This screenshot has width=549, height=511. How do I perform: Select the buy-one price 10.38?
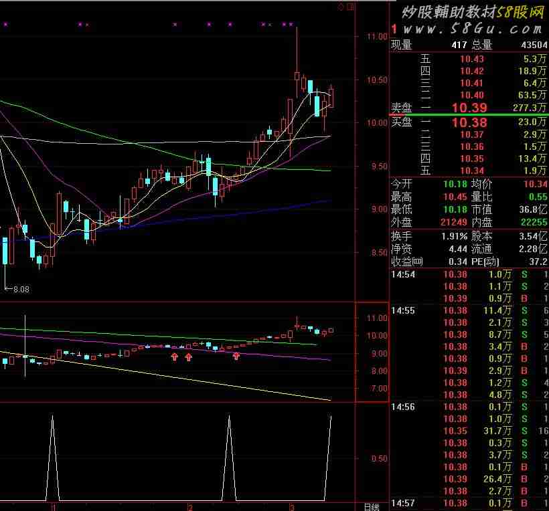[469, 122]
